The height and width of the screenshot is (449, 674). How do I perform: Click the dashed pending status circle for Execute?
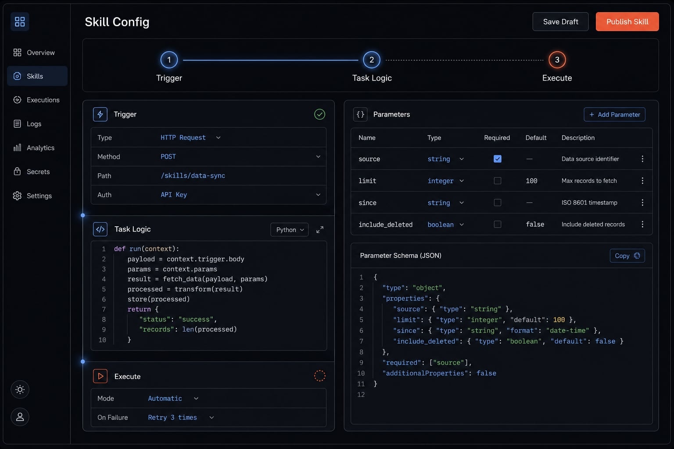320,376
